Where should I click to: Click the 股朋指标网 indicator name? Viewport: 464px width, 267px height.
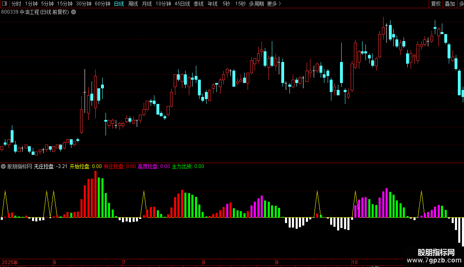tap(20, 166)
